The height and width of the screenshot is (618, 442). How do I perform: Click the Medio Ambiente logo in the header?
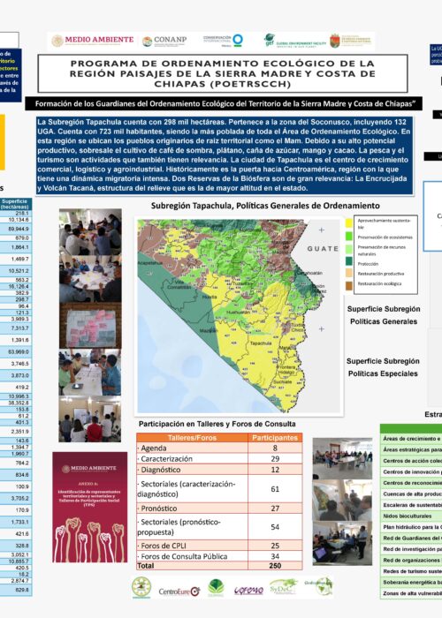point(93,41)
